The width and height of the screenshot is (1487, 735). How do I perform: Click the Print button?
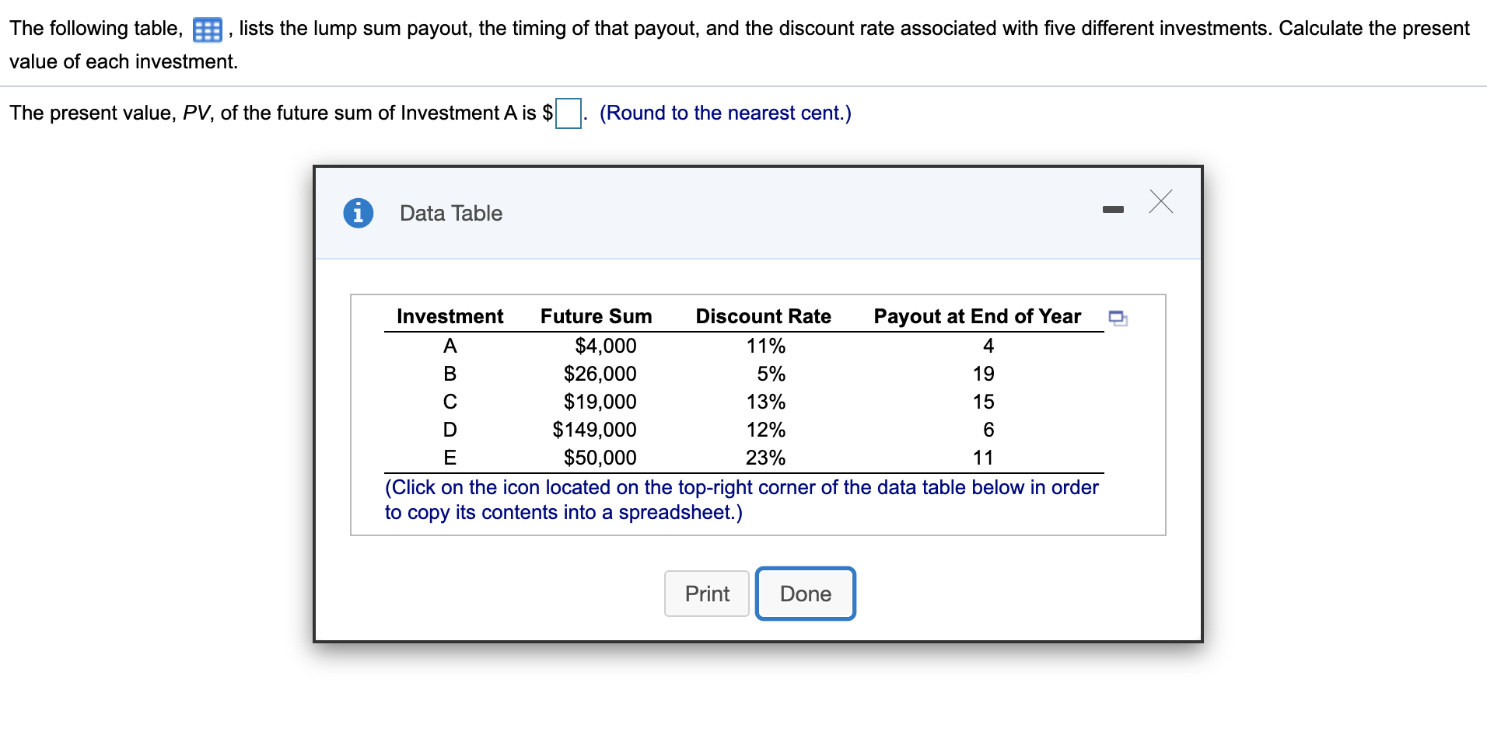[x=707, y=594]
